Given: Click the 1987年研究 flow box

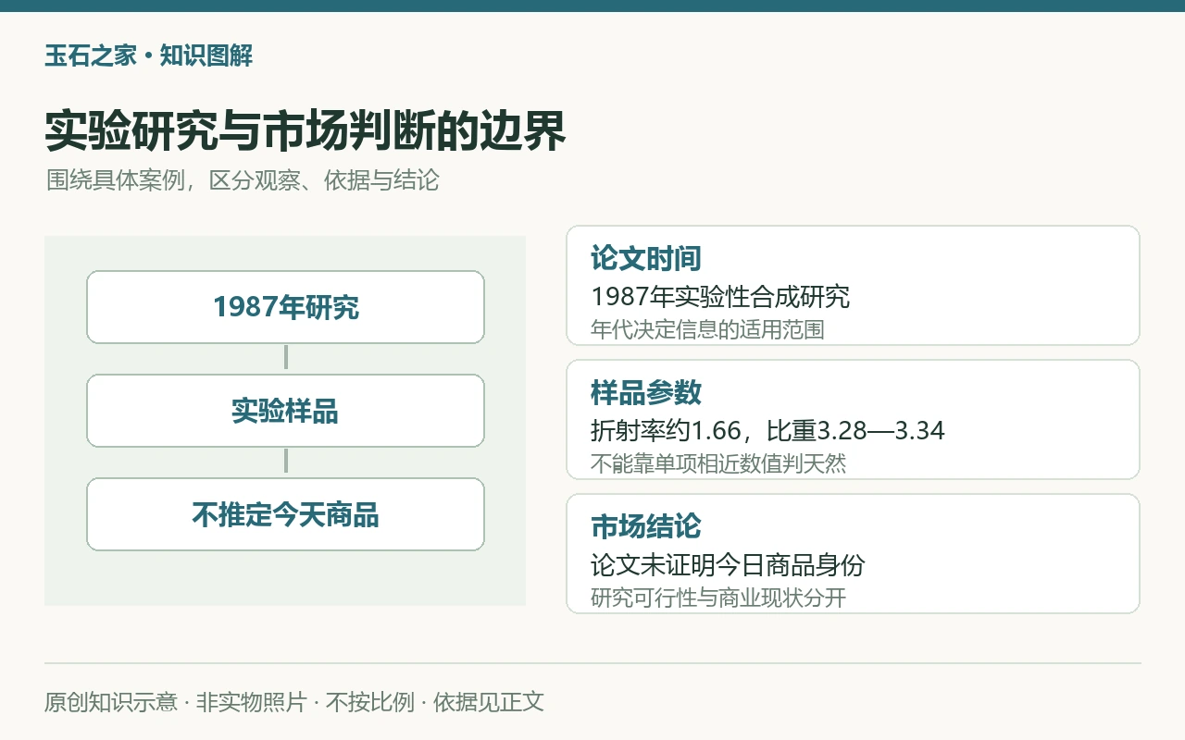Looking at the screenshot, I should pyautogui.click(x=285, y=307).
